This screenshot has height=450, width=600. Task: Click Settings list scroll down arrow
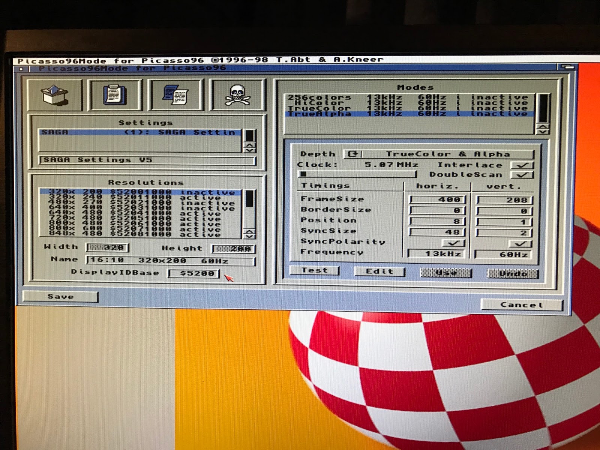(250, 150)
